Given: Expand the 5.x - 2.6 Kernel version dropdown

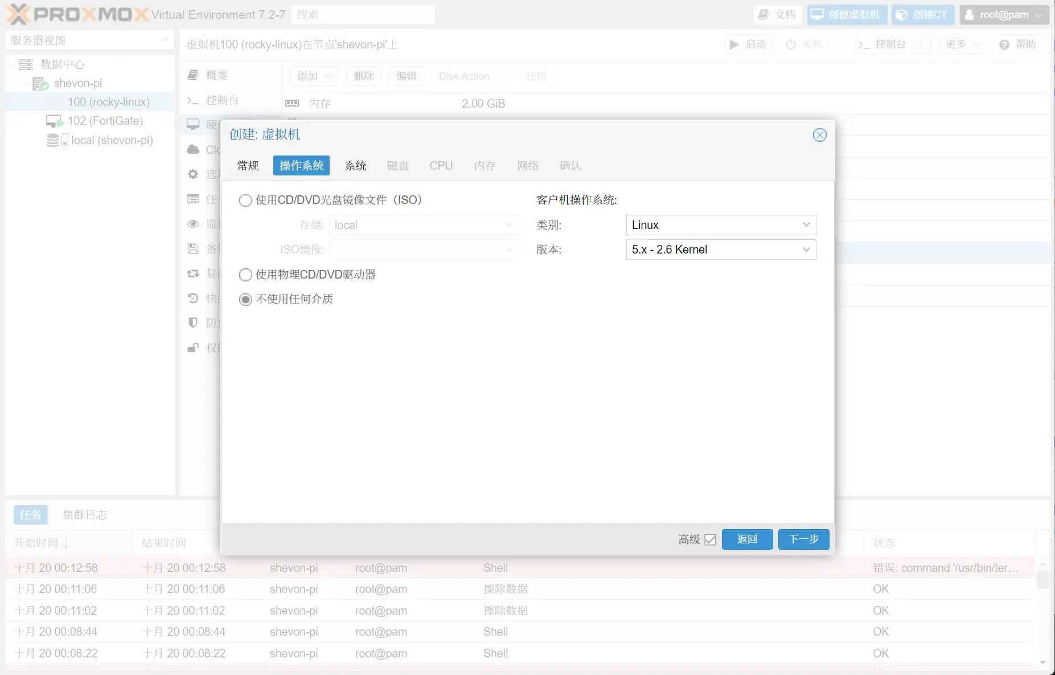Looking at the screenshot, I should (x=720, y=249).
